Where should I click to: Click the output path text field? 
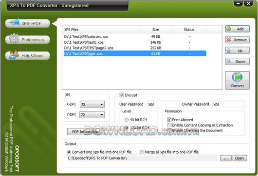tap(142, 158)
